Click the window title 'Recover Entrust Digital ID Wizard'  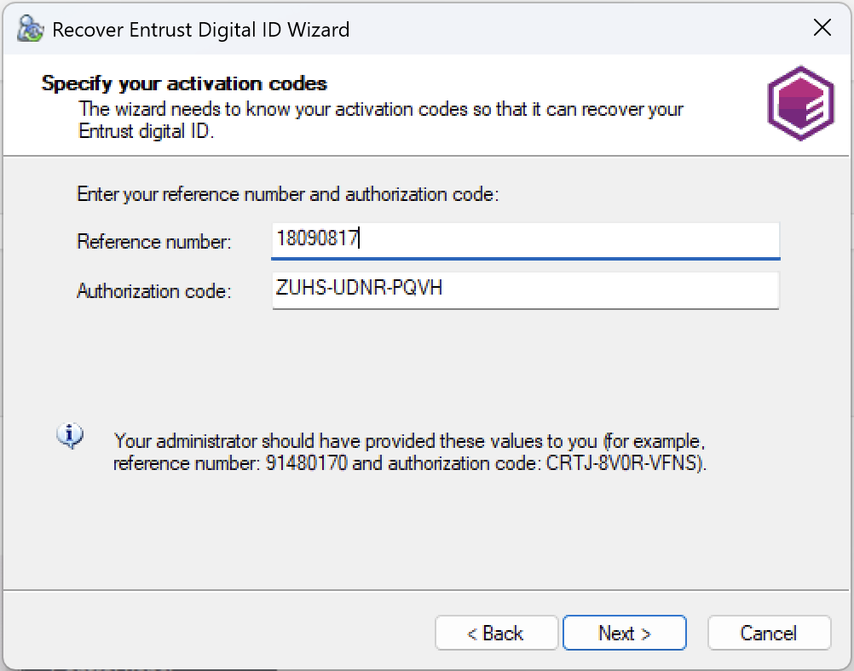point(200,29)
